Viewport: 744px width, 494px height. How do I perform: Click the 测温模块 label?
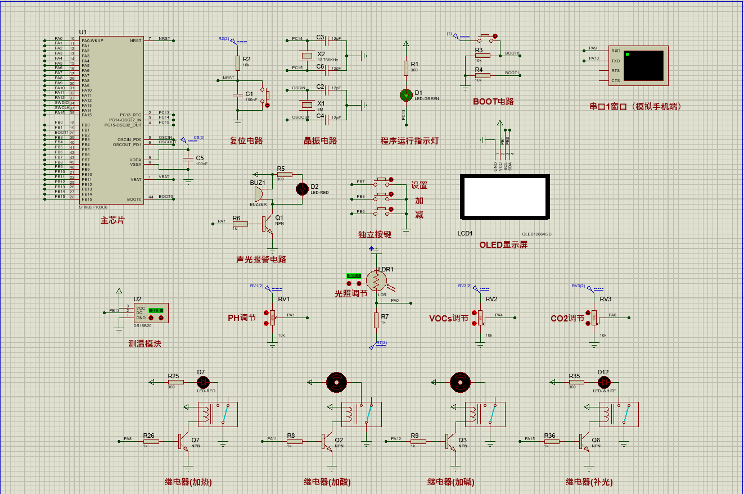(x=145, y=343)
